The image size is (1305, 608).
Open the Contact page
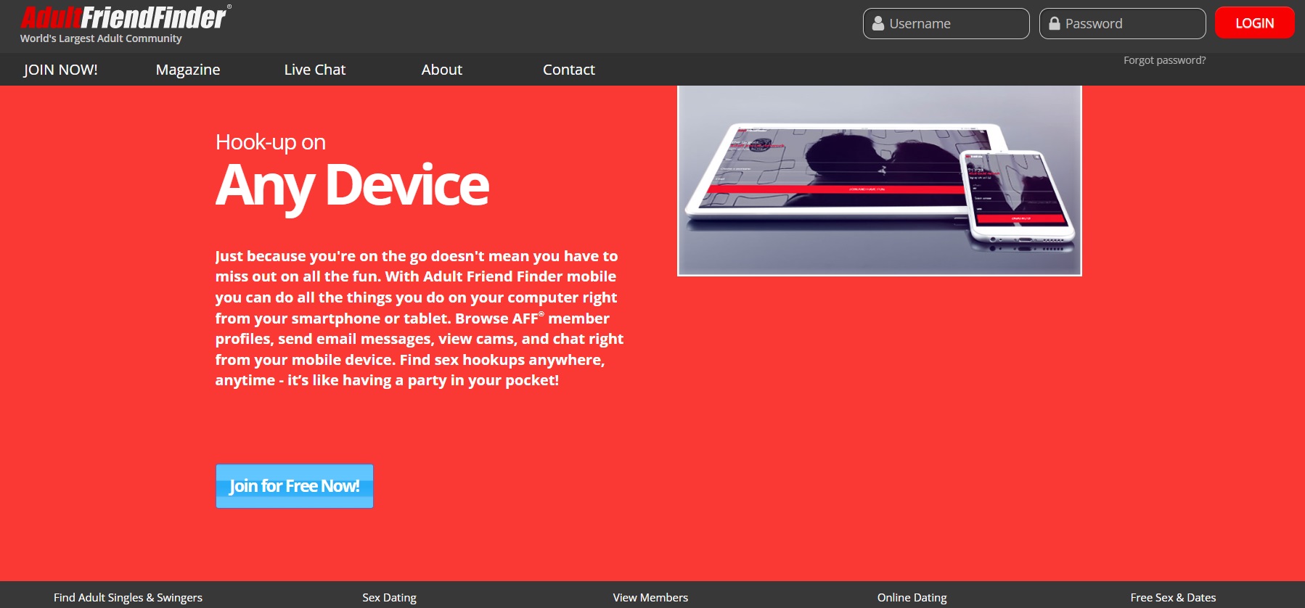pyautogui.click(x=569, y=70)
